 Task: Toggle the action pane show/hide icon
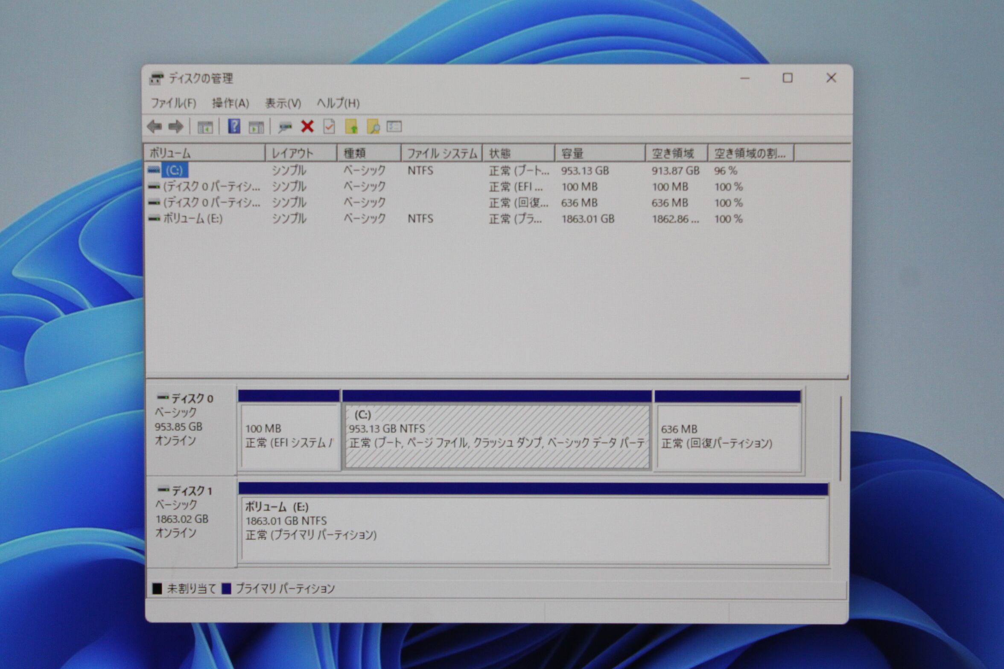256,127
